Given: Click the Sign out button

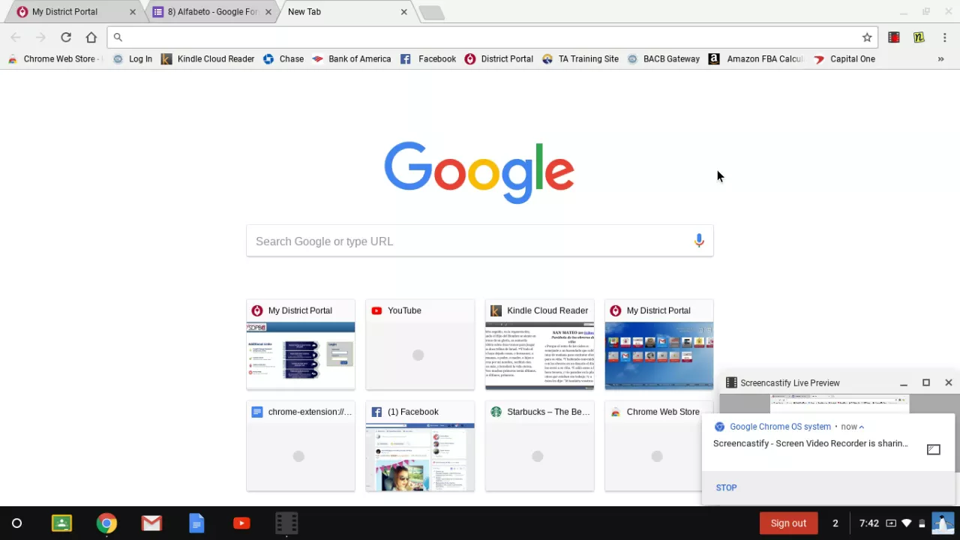Looking at the screenshot, I should coord(788,523).
